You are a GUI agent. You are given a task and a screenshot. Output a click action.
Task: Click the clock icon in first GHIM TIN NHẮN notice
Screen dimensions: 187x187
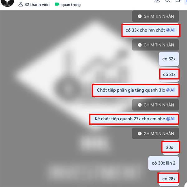[140, 16]
